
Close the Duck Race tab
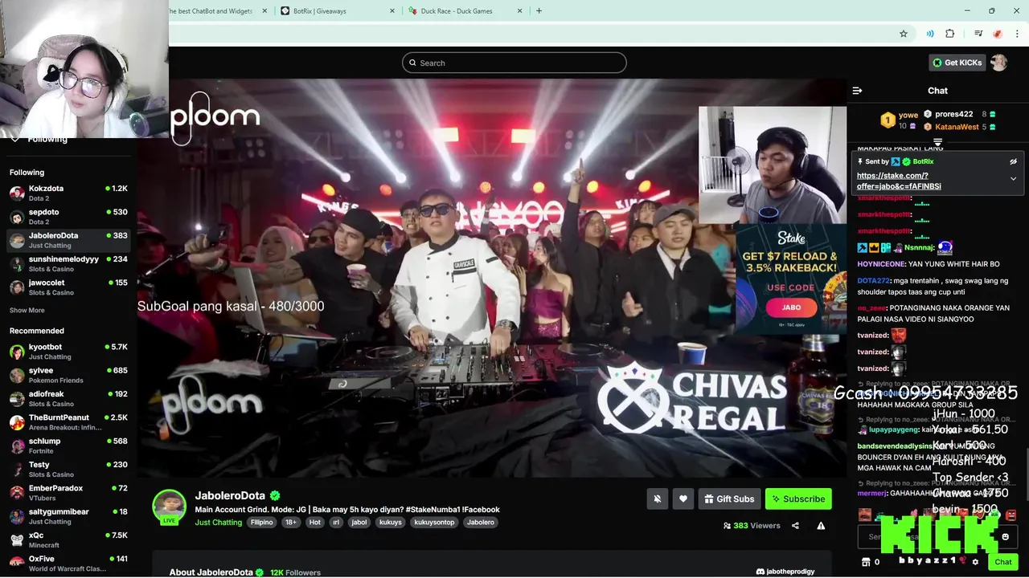point(519,11)
